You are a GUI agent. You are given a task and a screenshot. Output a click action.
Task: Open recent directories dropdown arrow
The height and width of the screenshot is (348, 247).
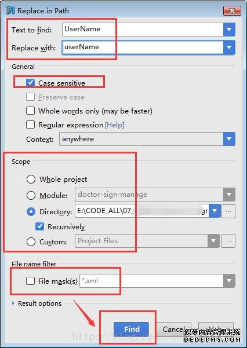[x=215, y=211]
